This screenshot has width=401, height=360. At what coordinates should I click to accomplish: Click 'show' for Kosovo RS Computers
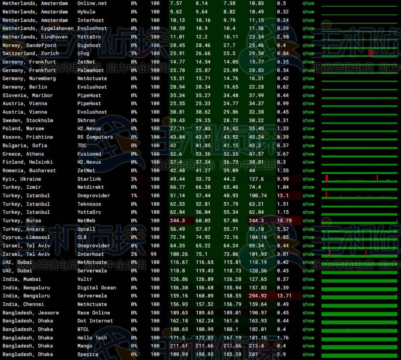pos(309,137)
